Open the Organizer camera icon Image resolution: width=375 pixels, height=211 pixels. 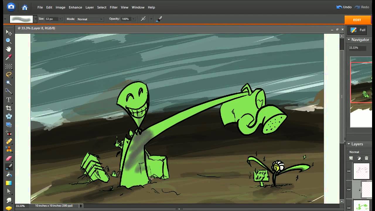click(11, 7)
